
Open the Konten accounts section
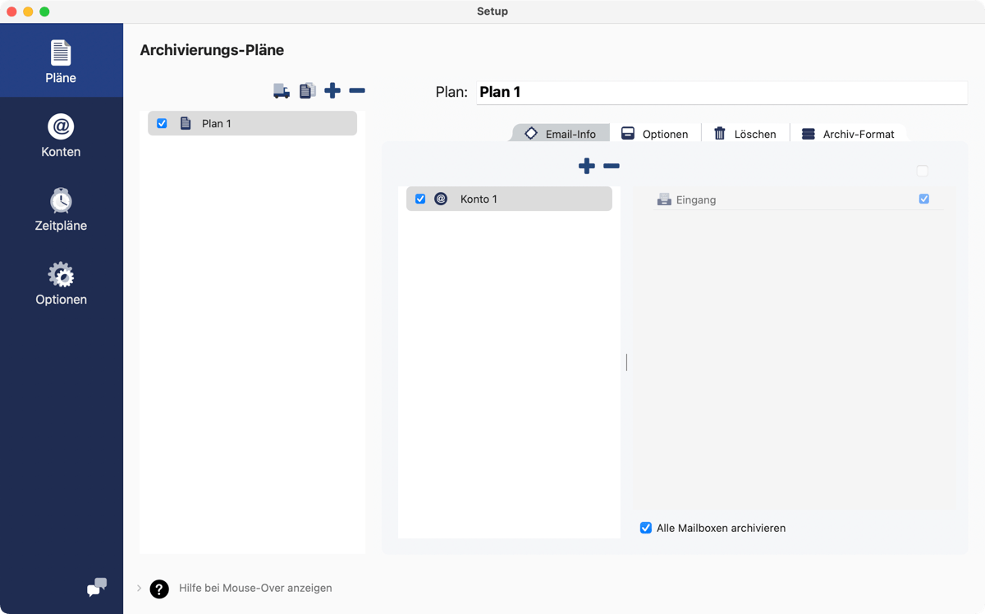pyautogui.click(x=61, y=135)
